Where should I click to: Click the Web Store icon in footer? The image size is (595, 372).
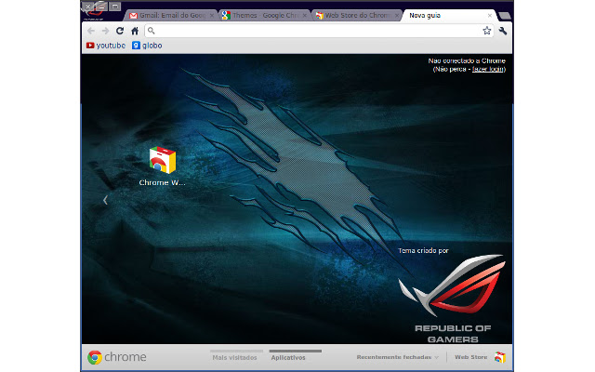tap(500, 357)
